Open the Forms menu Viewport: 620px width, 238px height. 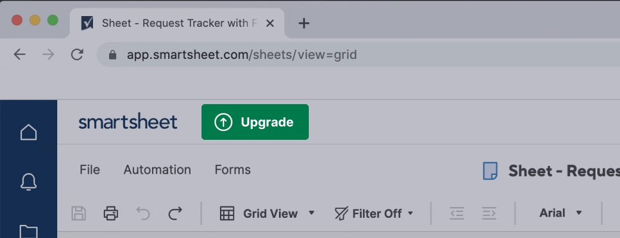click(232, 170)
